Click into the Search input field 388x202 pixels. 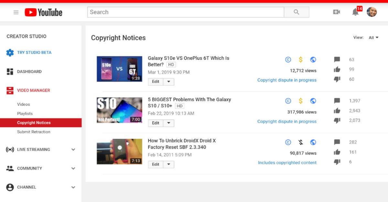click(186, 12)
